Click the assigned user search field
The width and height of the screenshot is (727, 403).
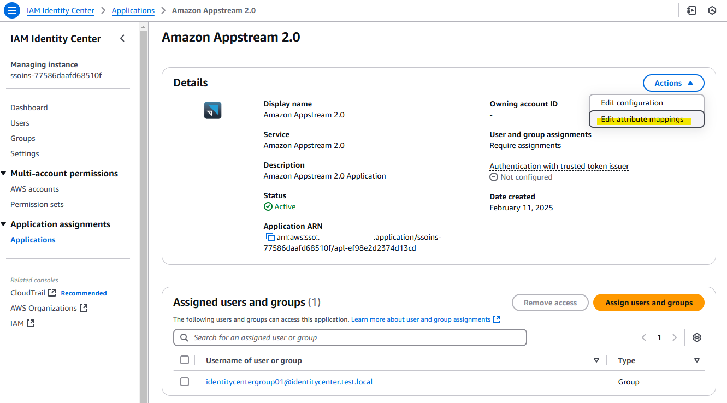350,337
